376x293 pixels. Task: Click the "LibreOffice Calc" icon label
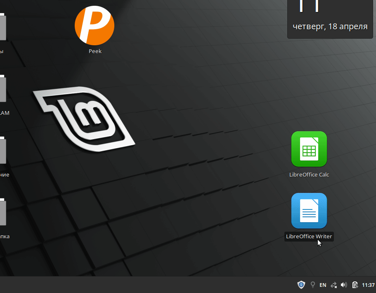[309, 174]
